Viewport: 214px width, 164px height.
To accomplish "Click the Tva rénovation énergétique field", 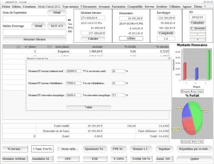I will click(x=118, y=95).
